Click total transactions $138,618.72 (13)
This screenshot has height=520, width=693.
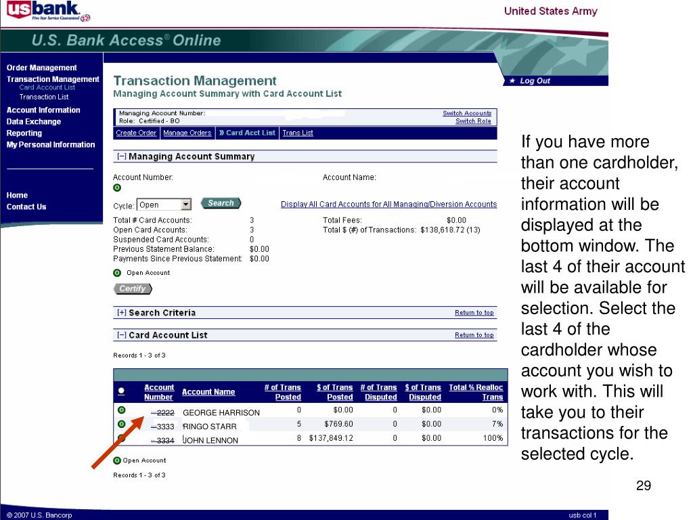click(x=450, y=230)
